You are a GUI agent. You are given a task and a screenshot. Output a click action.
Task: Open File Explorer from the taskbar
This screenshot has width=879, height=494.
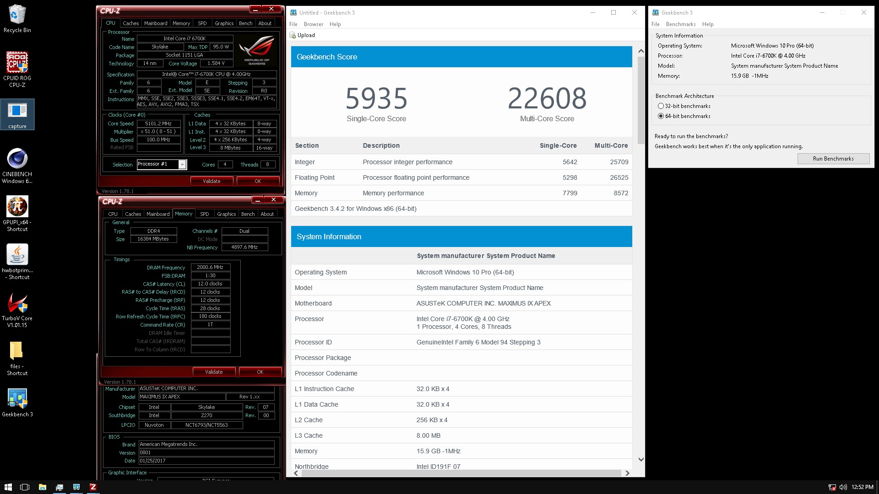[x=42, y=487]
